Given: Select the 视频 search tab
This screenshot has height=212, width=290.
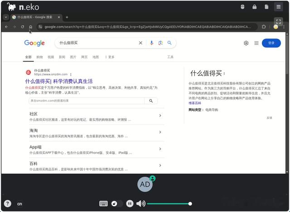Looking at the screenshot, I should tap(51, 57).
